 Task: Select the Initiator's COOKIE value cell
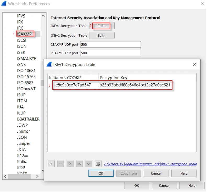pos(73,85)
